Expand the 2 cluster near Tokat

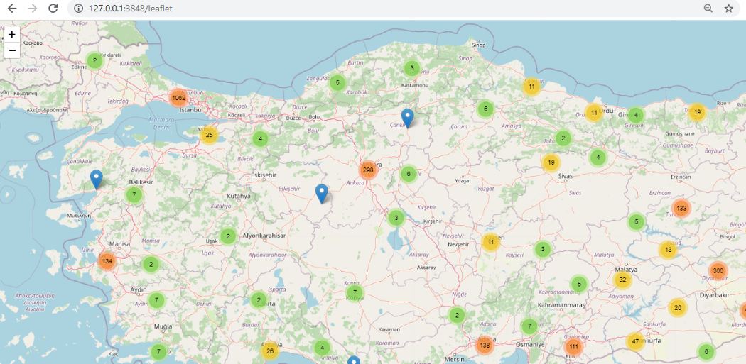pyautogui.click(x=563, y=139)
